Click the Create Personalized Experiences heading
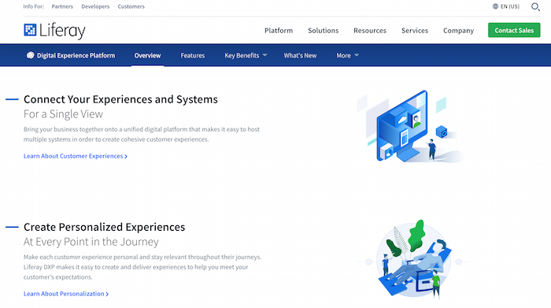551x308 pixels. tap(105, 227)
